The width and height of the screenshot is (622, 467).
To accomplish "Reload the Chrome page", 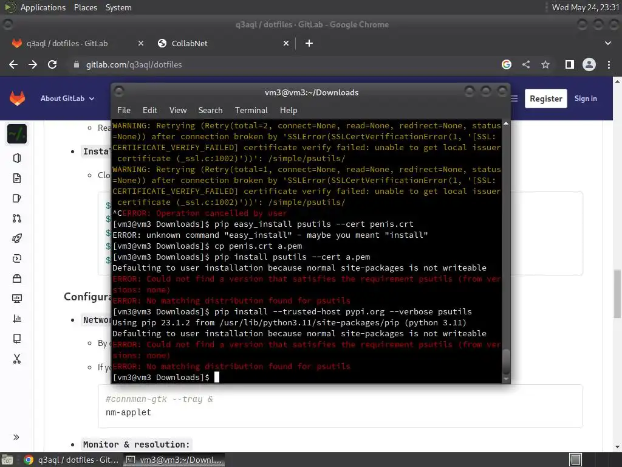I will tap(52, 64).
